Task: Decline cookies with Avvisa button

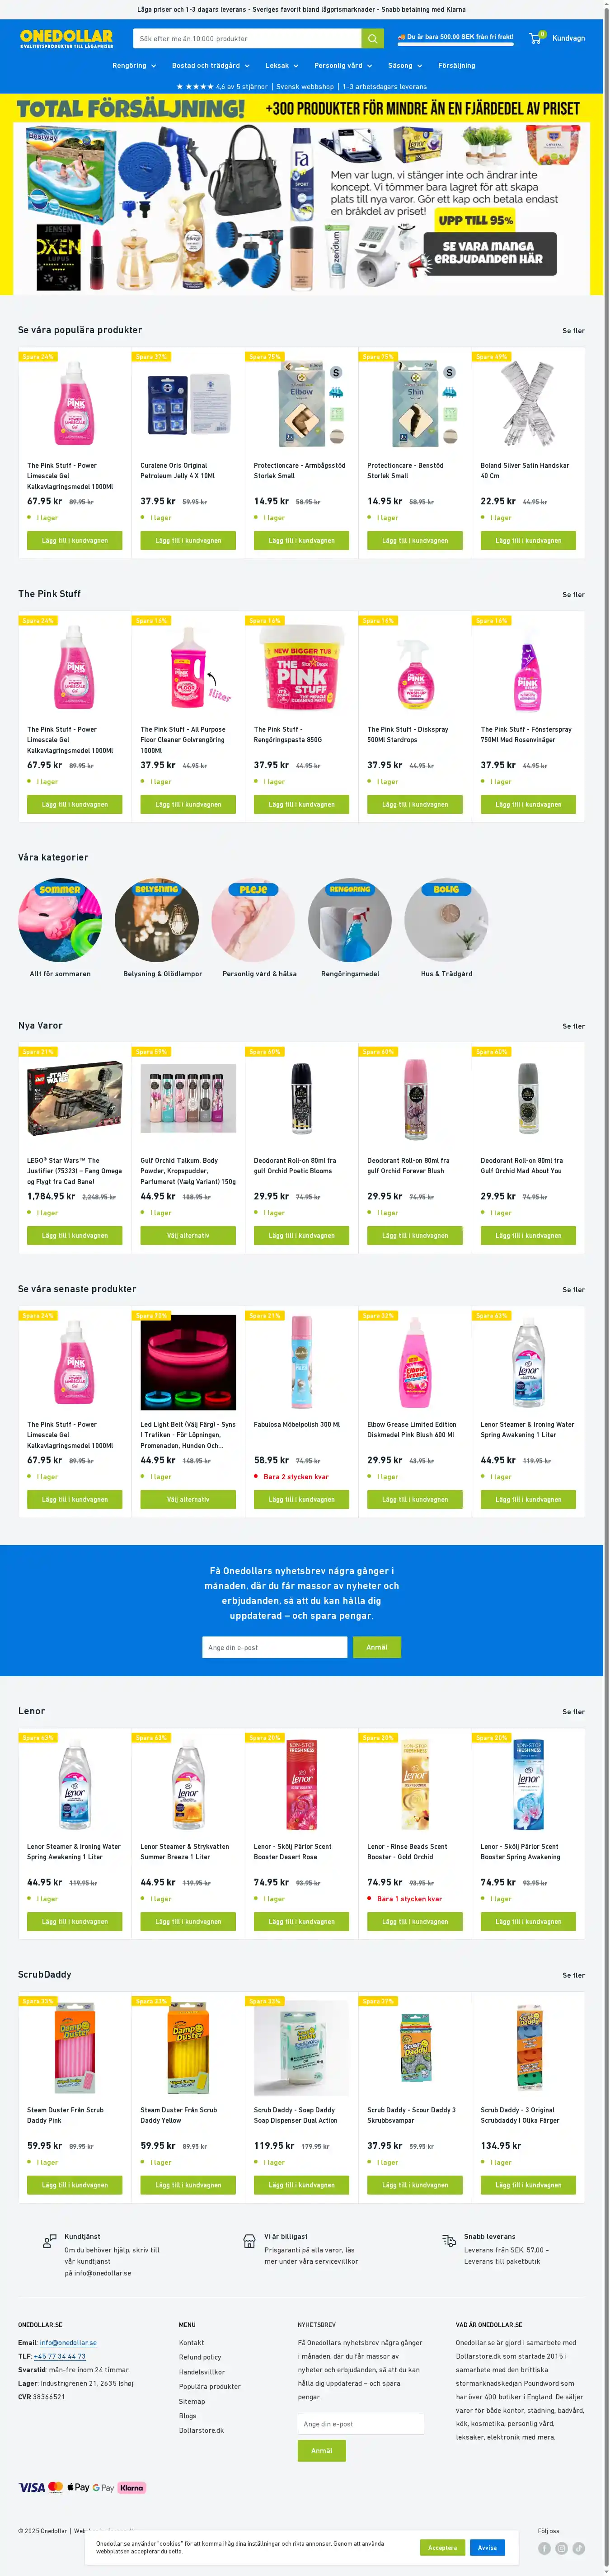Action: [x=487, y=2547]
